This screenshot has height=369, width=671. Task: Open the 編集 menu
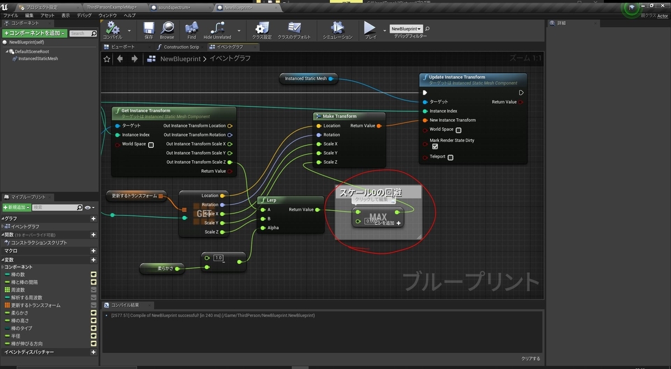click(x=29, y=15)
